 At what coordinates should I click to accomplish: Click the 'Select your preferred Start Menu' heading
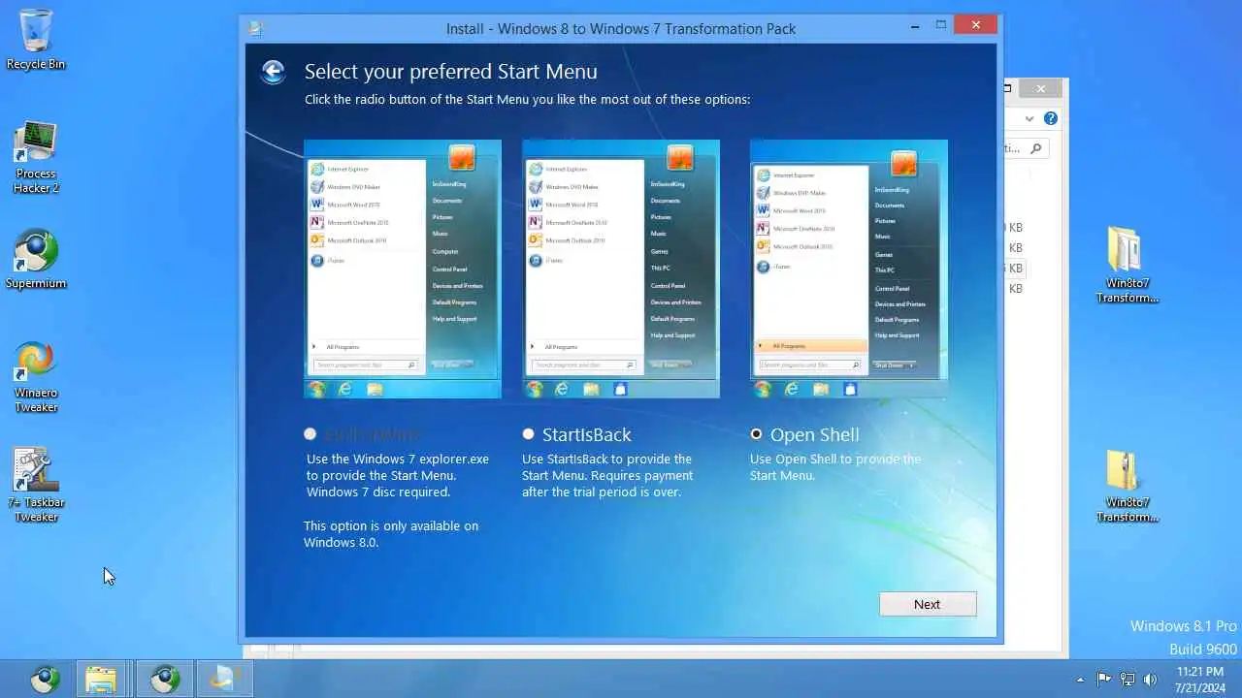450,72
